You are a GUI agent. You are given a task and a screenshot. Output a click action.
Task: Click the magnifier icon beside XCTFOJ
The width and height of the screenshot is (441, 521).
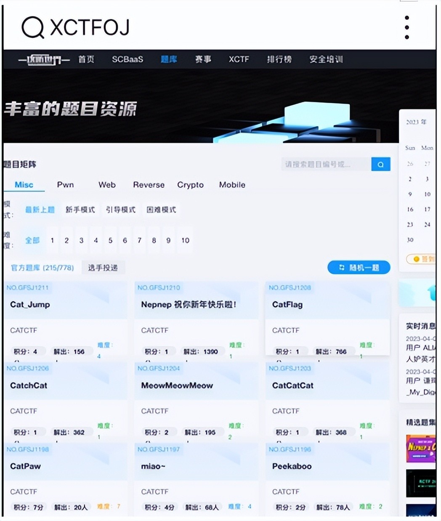tap(32, 28)
